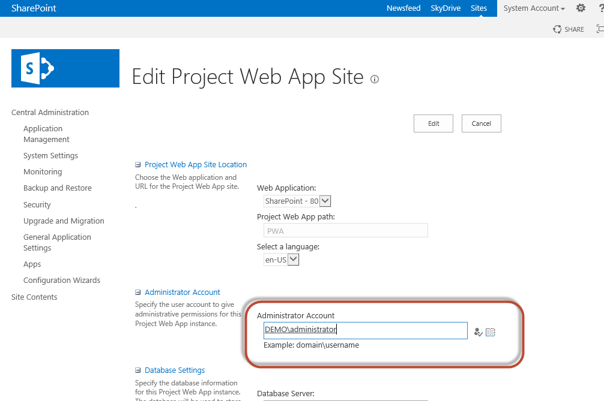Click the Administrator Account section heading
The width and height of the screenshot is (604, 401).
pyautogui.click(x=182, y=292)
